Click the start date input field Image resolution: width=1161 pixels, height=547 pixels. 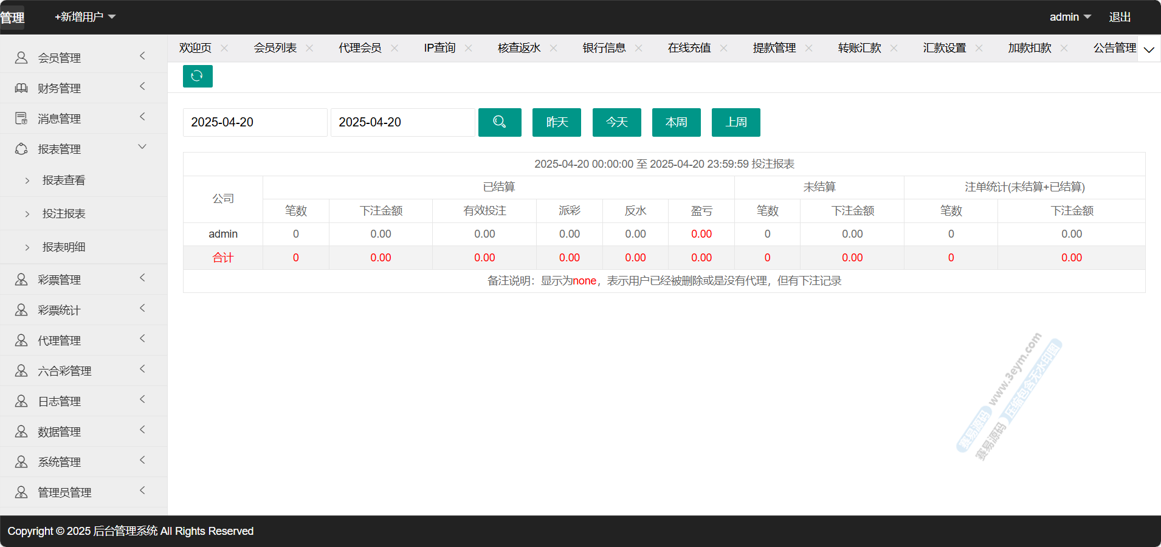(255, 122)
